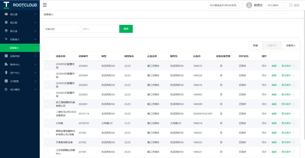This screenshot has width=305, height=158.
Task: Open connection settings gear for device 201901
Action: point(221,152)
